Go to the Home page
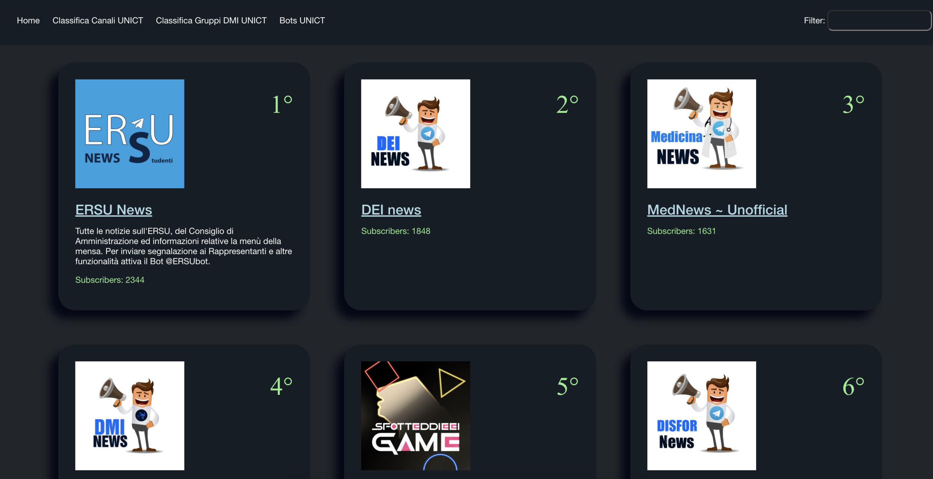Screen dimensions: 933x479 pyautogui.click(x=28, y=20)
